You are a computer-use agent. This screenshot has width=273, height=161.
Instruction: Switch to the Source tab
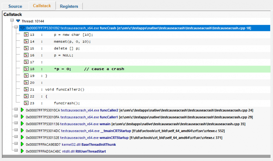point(15,6)
